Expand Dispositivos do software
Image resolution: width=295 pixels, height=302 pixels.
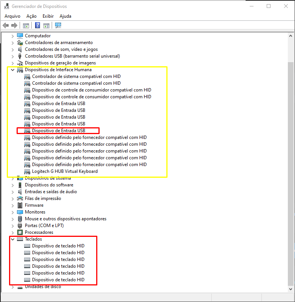pos(12,185)
